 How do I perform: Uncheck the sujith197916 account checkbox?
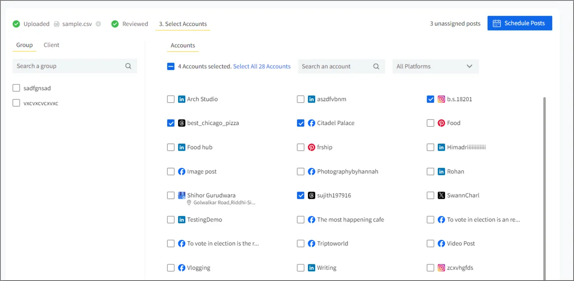[301, 195]
